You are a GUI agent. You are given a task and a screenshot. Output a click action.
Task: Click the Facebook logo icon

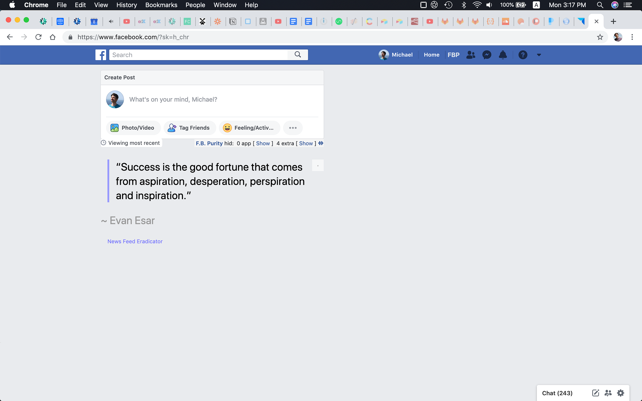(101, 55)
